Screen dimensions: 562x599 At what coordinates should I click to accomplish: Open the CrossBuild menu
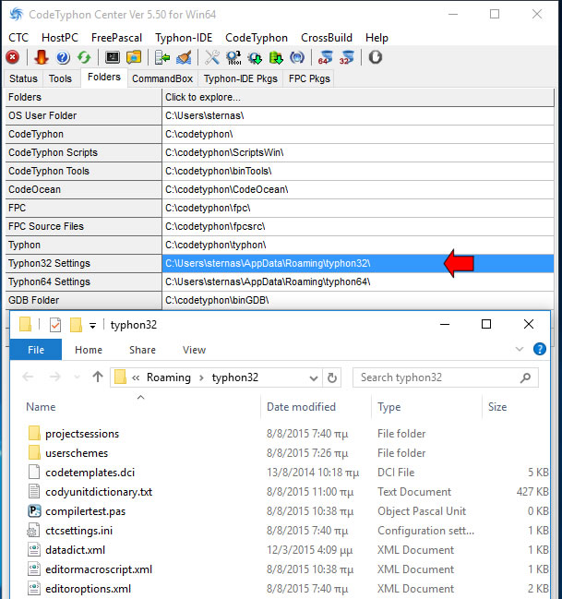click(327, 38)
